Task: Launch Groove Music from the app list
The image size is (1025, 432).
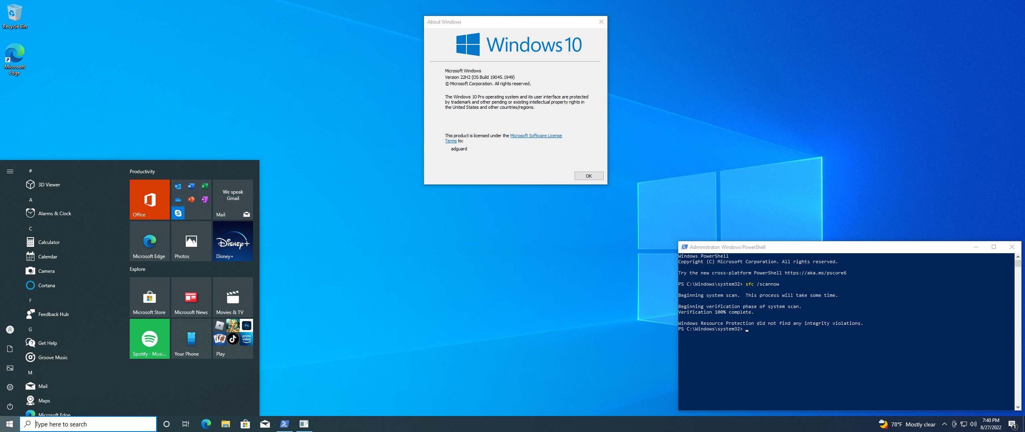Action: (72, 357)
